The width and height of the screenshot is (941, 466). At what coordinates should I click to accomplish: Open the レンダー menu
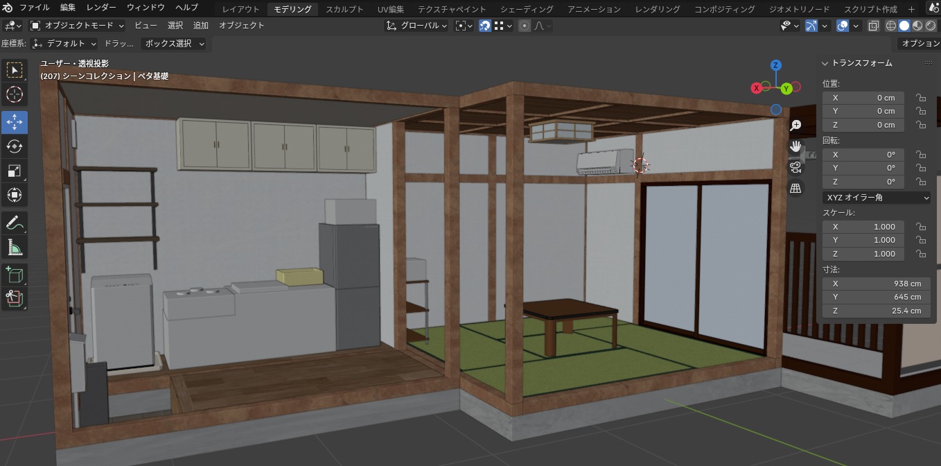pyautogui.click(x=101, y=8)
